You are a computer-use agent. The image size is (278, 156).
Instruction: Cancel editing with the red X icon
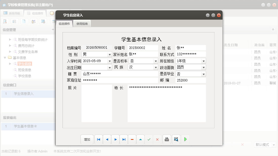click(157, 139)
